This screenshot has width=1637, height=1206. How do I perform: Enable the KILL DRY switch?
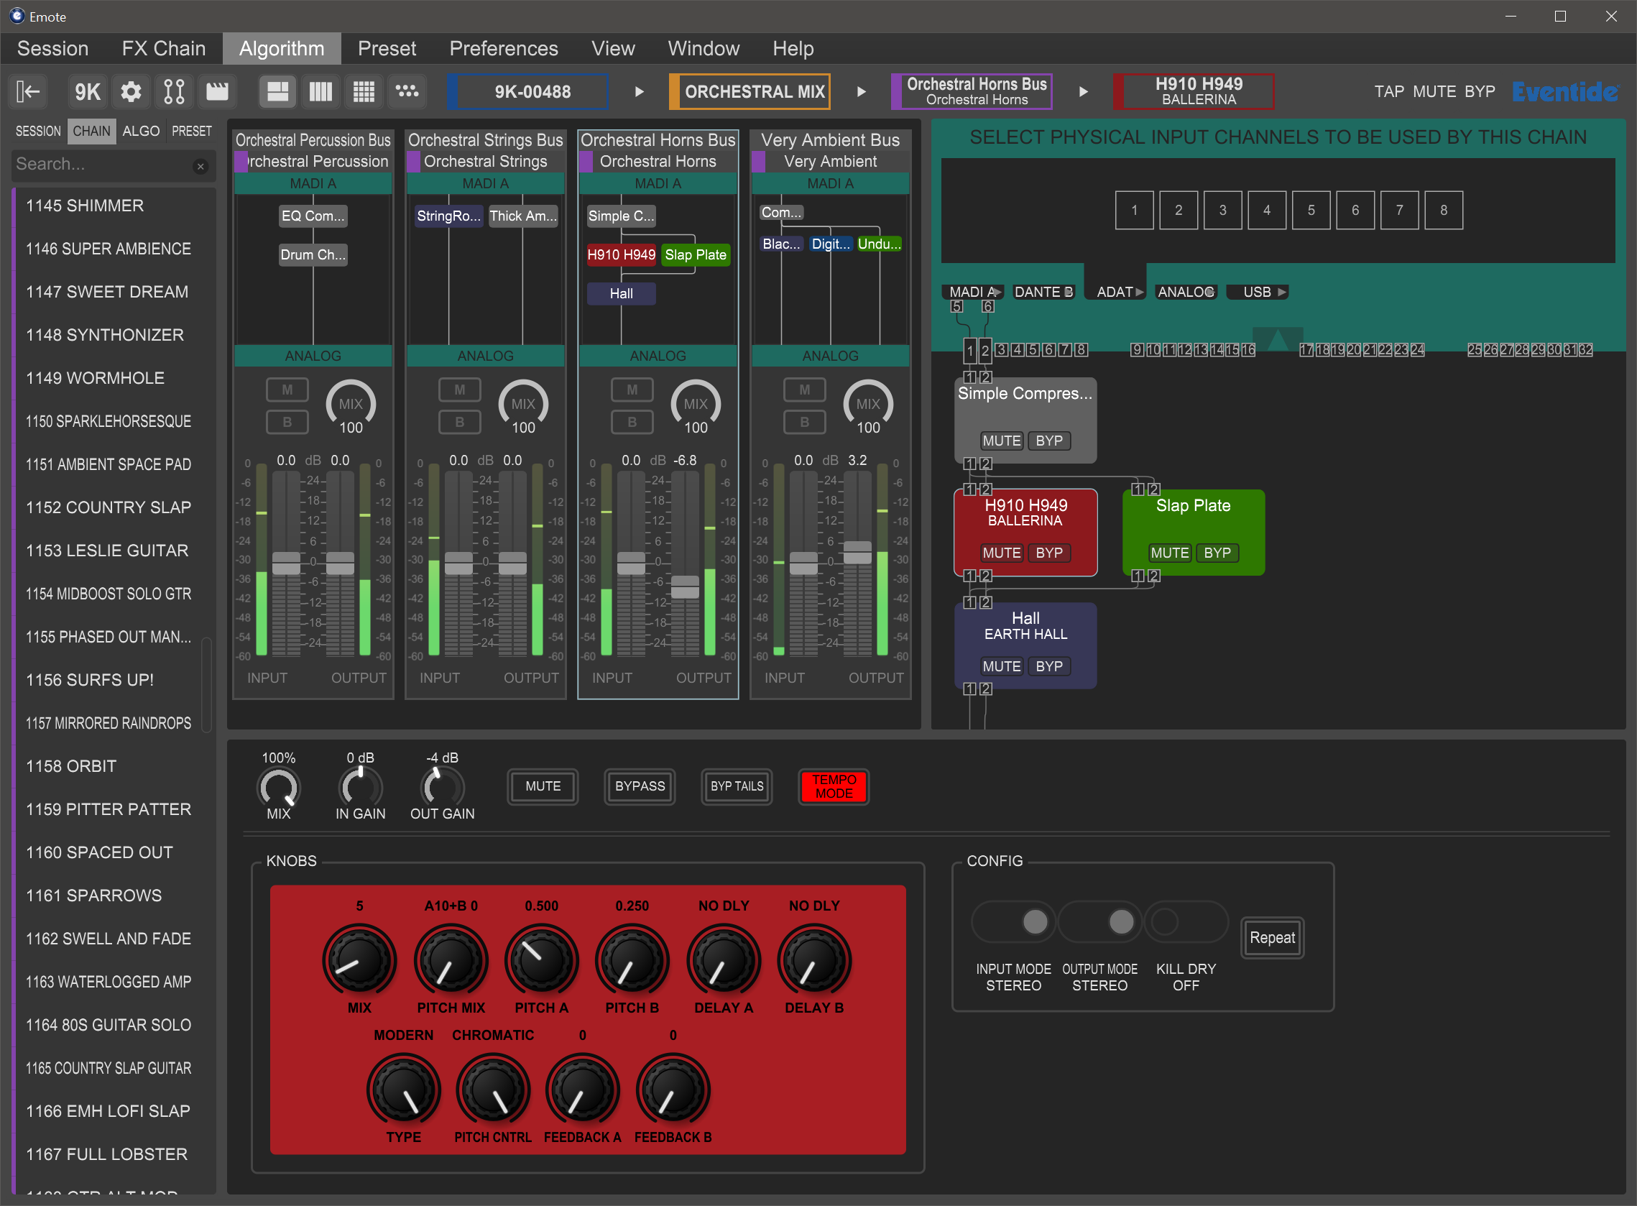click(x=1185, y=922)
